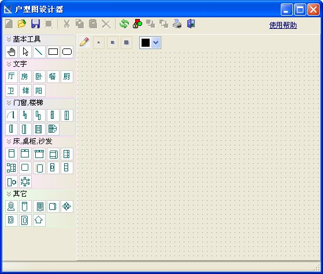Viewport: 323px width, 274px height.
Task: Collapse the 床,桌柜,沙发 section
Action: click(9, 141)
